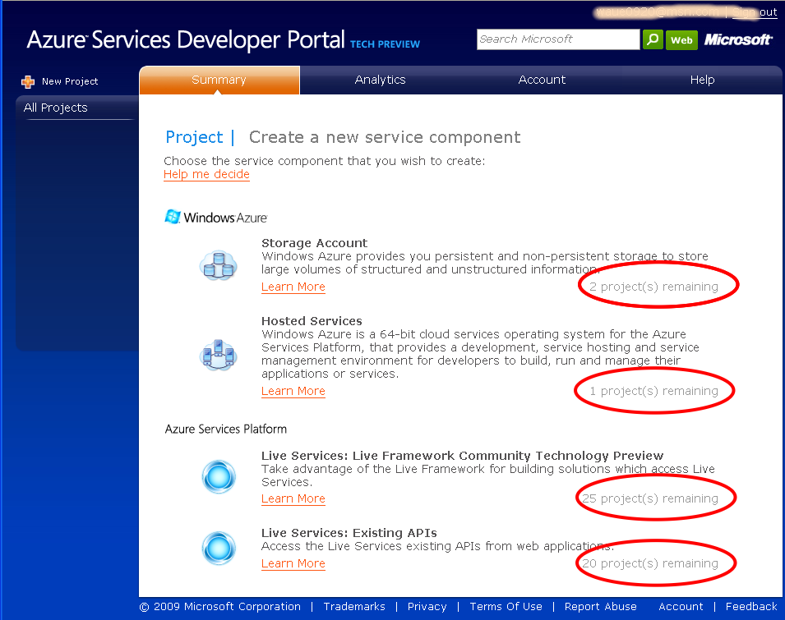The width and height of the screenshot is (785, 620).
Task: Focus the Search Microsoft input field
Action: tap(558, 39)
